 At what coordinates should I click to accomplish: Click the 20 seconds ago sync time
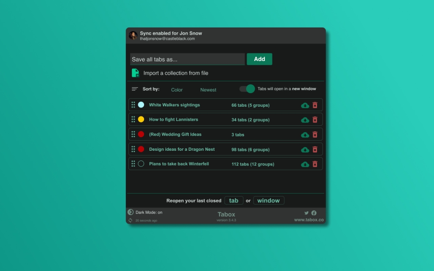(x=146, y=220)
